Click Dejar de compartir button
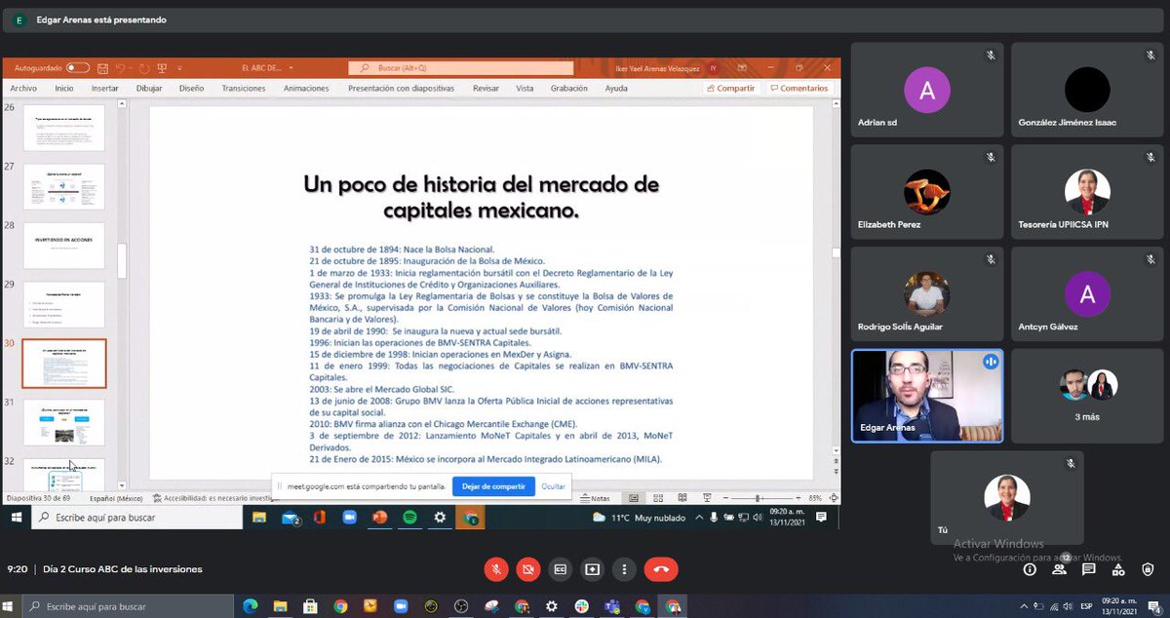 click(493, 485)
